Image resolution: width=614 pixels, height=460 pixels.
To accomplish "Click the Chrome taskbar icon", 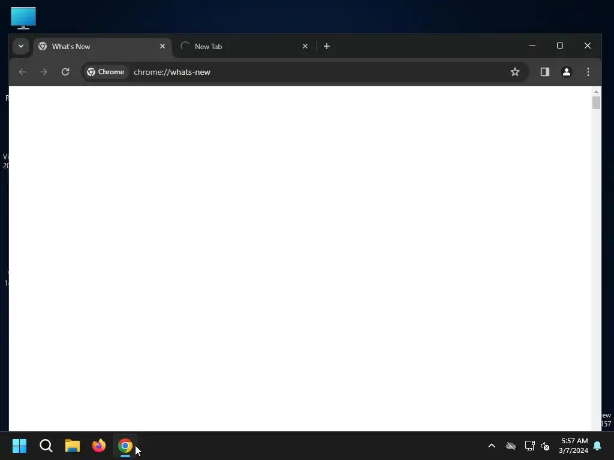I will pyautogui.click(x=125, y=446).
